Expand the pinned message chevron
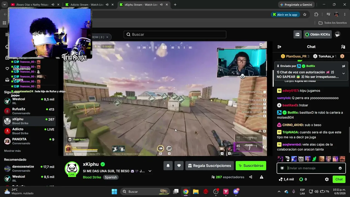Image resolution: width=350 pixels, height=197 pixels. [x=343, y=73]
